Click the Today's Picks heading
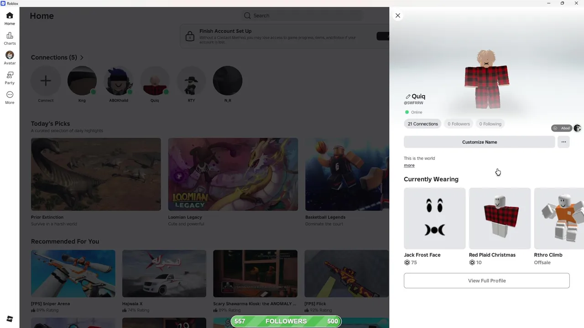 (x=50, y=123)
